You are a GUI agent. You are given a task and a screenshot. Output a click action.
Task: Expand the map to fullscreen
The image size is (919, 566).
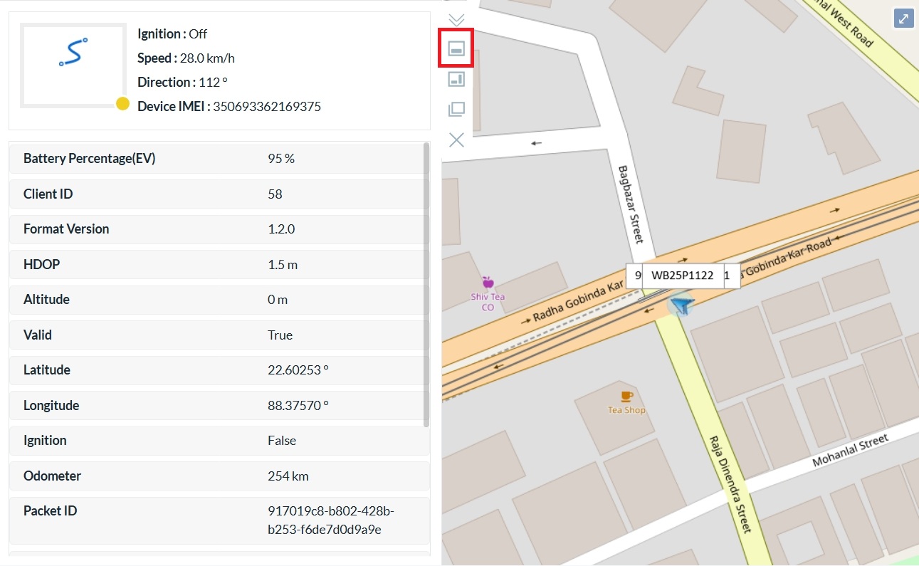click(x=903, y=19)
